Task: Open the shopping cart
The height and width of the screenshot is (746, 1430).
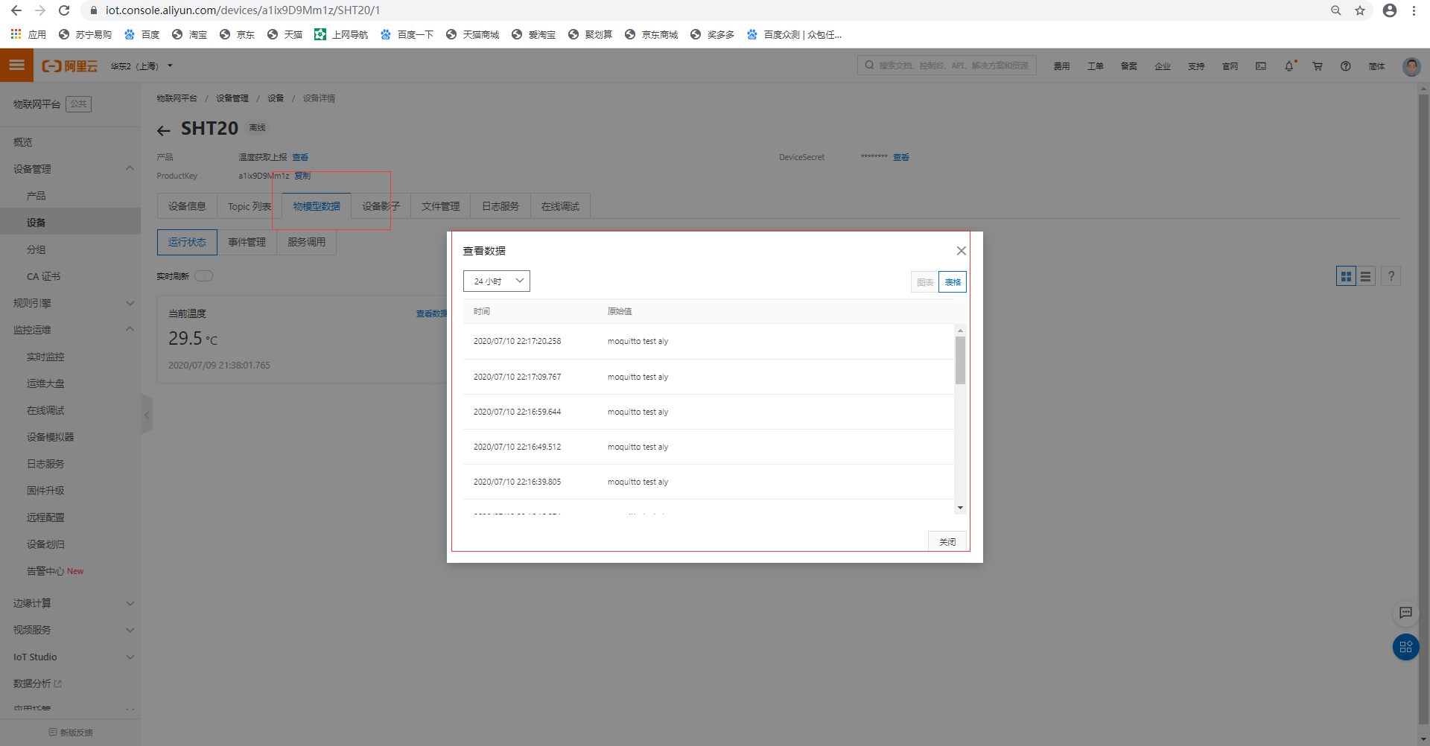Action: [1317, 66]
